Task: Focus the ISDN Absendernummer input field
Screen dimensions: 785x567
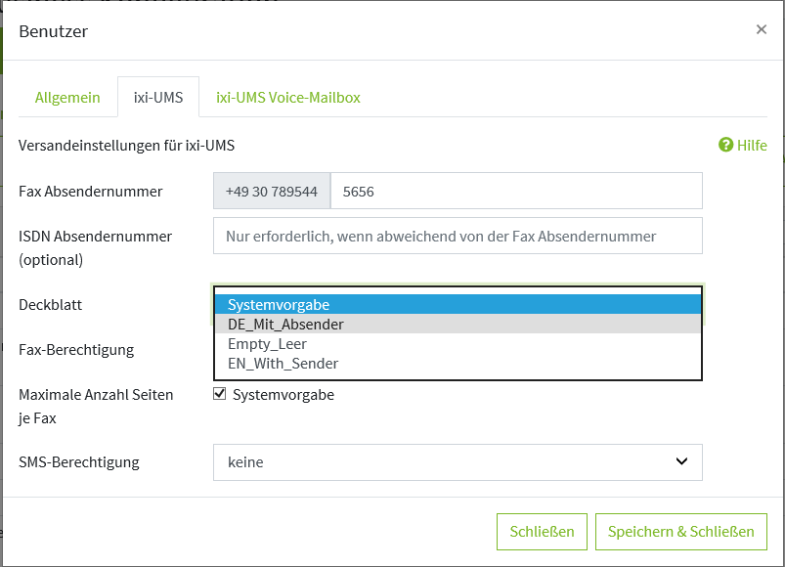Action: click(458, 236)
